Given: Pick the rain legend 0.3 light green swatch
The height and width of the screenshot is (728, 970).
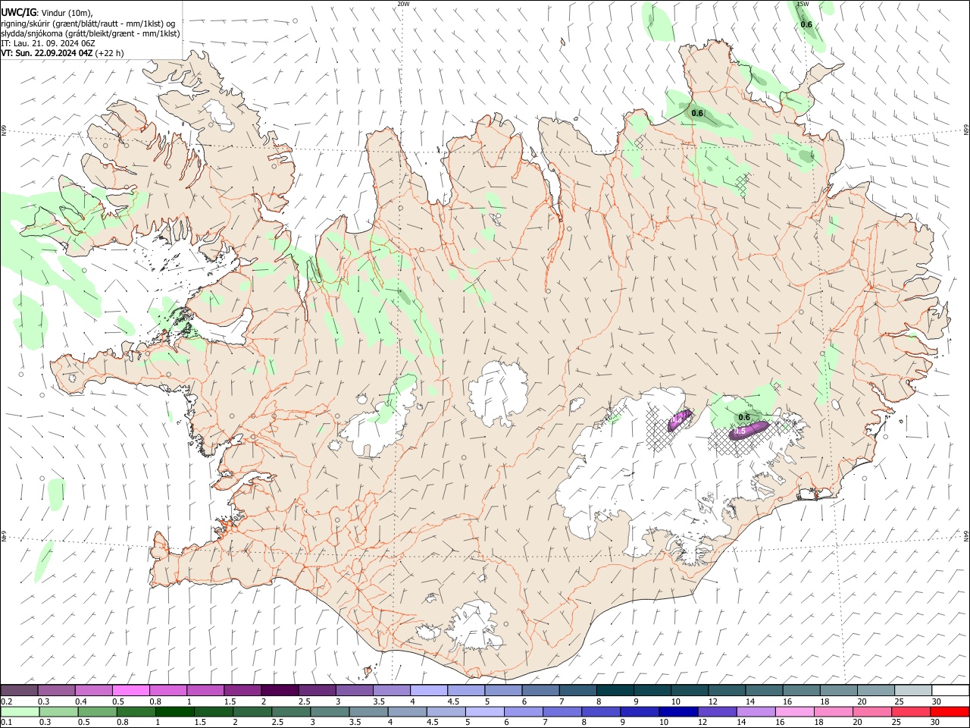Looking at the screenshot, I should tap(58, 711).
